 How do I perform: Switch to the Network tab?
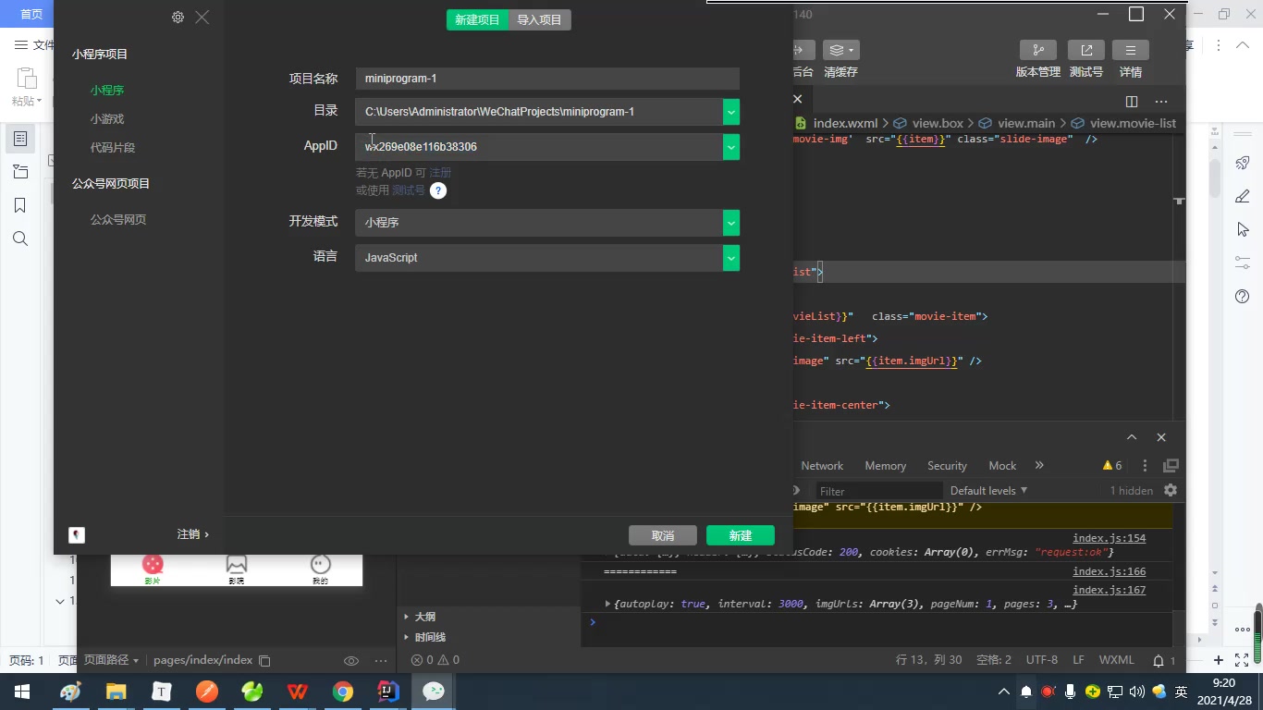(822, 466)
